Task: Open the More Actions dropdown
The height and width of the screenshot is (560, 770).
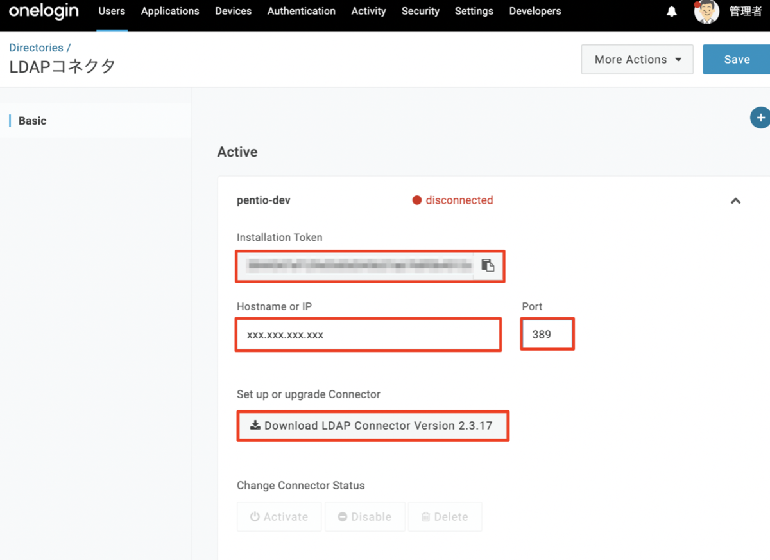Action: click(x=637, y=59)
